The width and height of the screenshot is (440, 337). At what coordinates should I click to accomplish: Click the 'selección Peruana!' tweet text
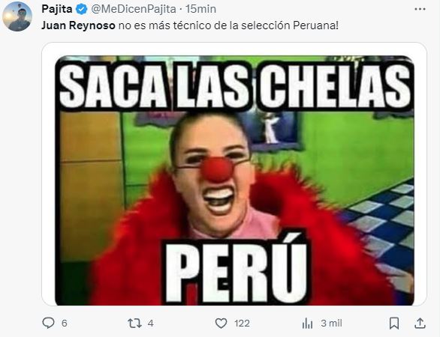(x=290, y=25)
